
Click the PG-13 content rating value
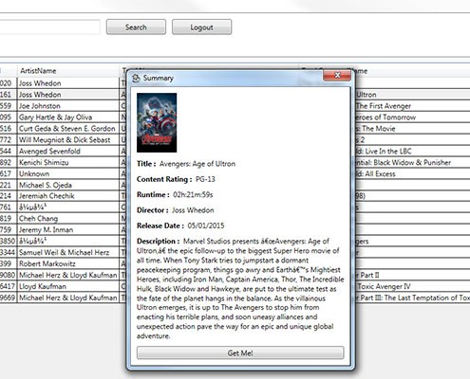(205, 179)
